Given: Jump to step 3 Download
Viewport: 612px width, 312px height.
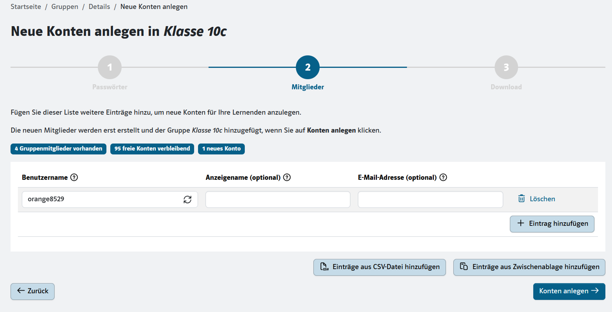Looking at the screenshot, I should [x=506, y=67].
